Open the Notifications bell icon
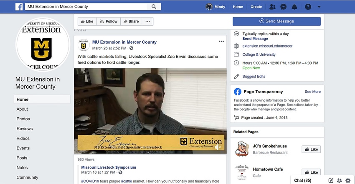 pyautogui.click(x=294, y=7)
